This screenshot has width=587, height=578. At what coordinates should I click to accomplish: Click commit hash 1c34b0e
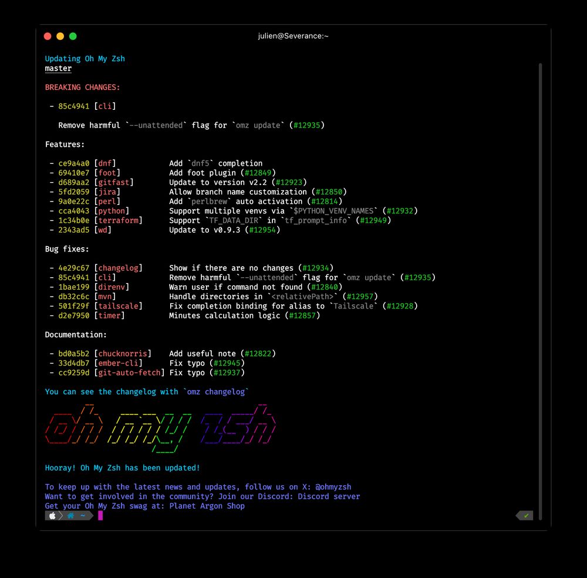pos(74,220)
